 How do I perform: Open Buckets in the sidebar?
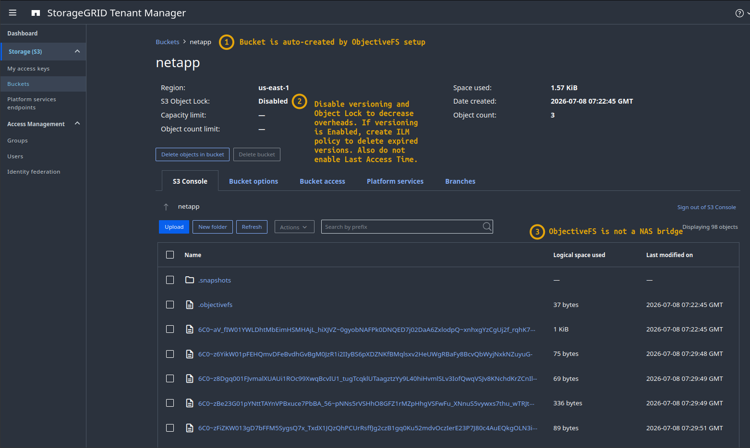(43, 84)
